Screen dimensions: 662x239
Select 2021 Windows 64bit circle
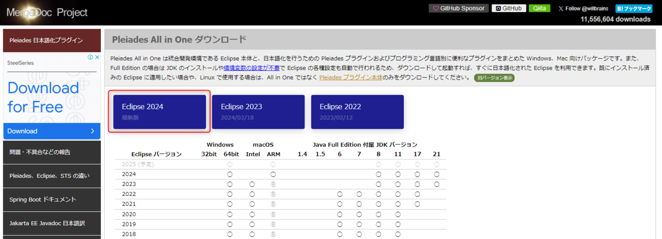229,204
